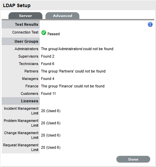
Task: Click the Problem Management Limit value
Action: pyautogui.click(x=51, y=123)
